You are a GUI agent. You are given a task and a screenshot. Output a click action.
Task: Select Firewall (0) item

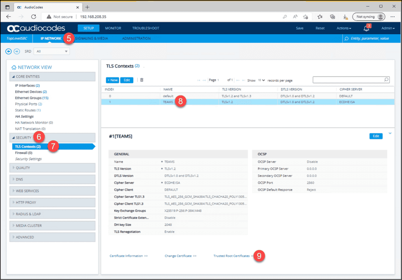tap(24, 153)
